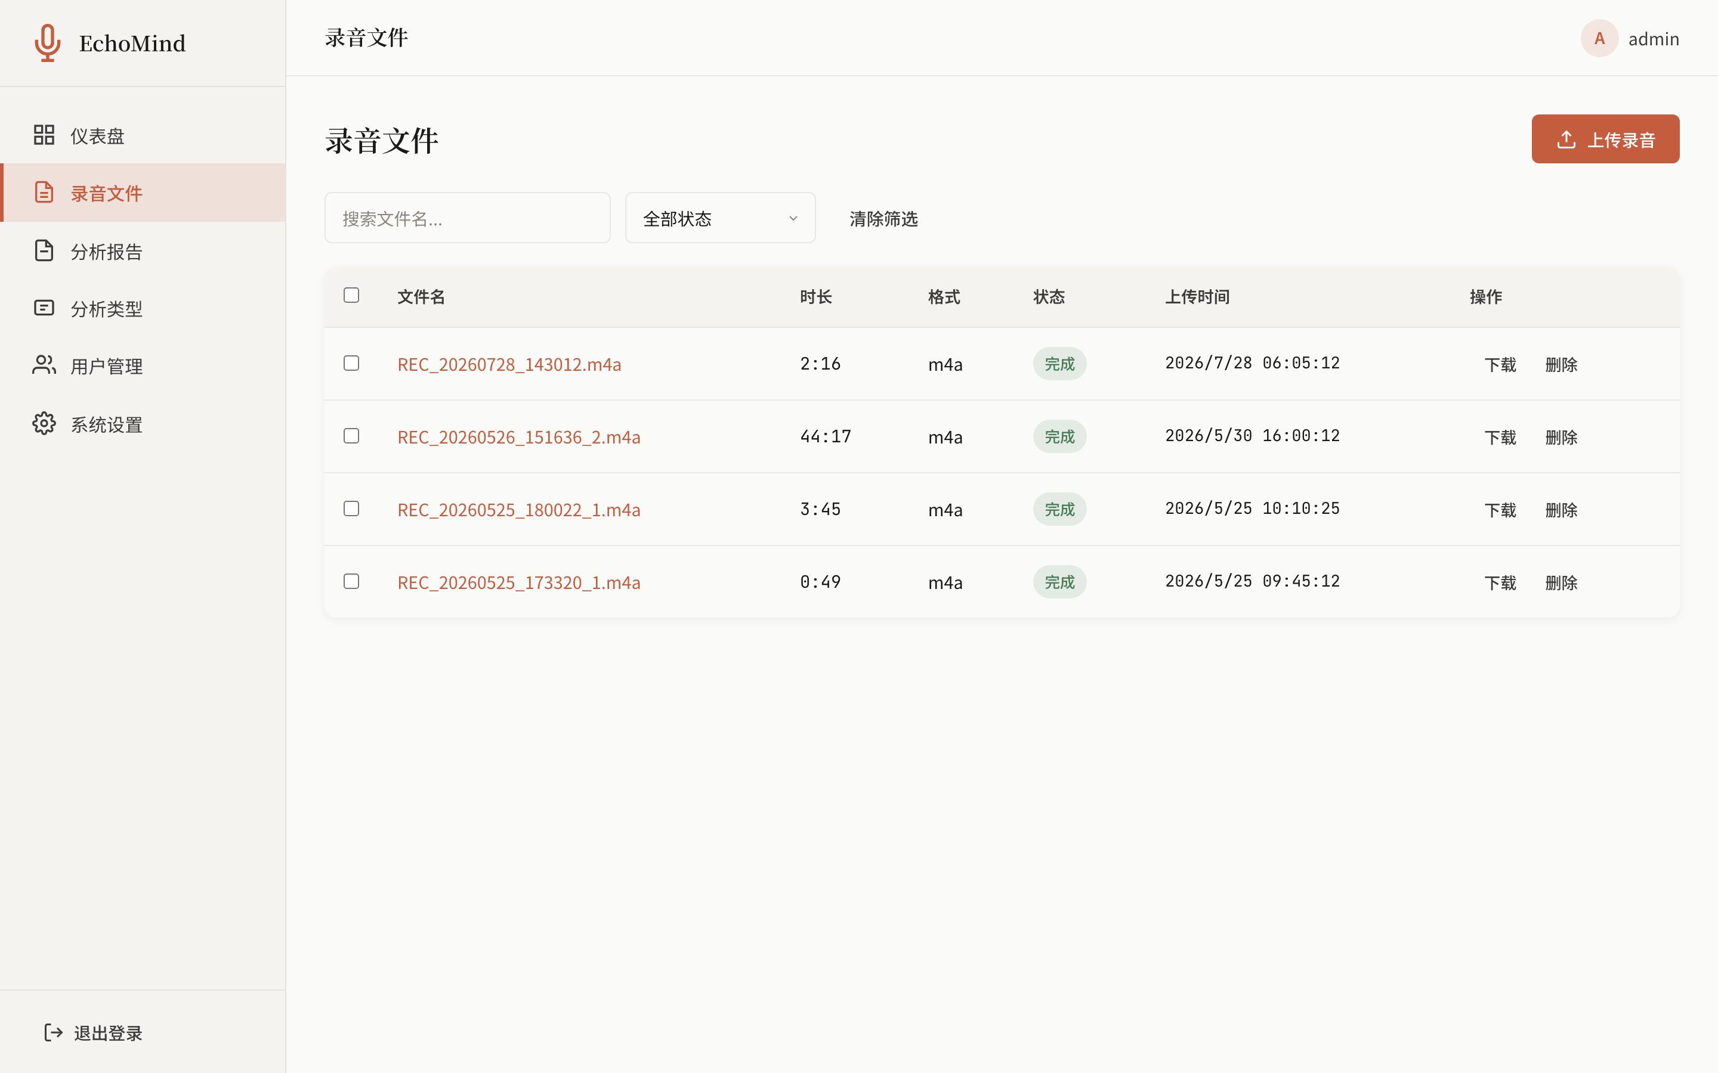Screen dimensions: 1718x1073
Task: Click the 操作 column header
Action: (x=1486, y=297)
